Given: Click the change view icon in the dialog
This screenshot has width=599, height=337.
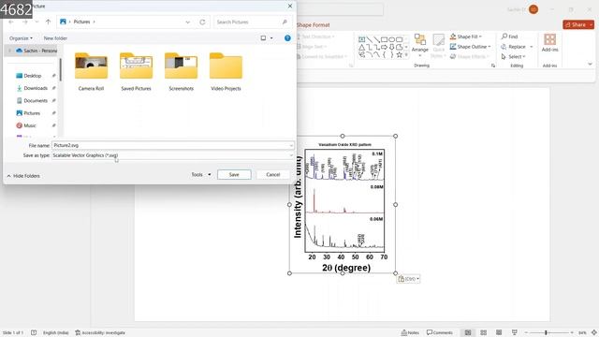Looking at the screenshot, I should 263,37.
